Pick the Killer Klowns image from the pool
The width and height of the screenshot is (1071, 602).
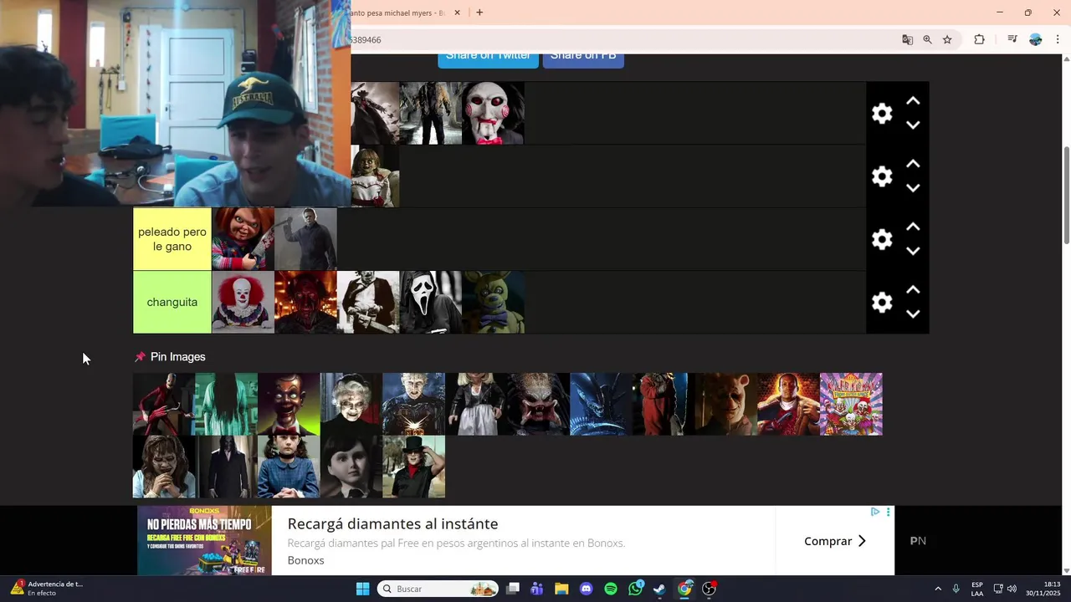(x=851, y=404)
